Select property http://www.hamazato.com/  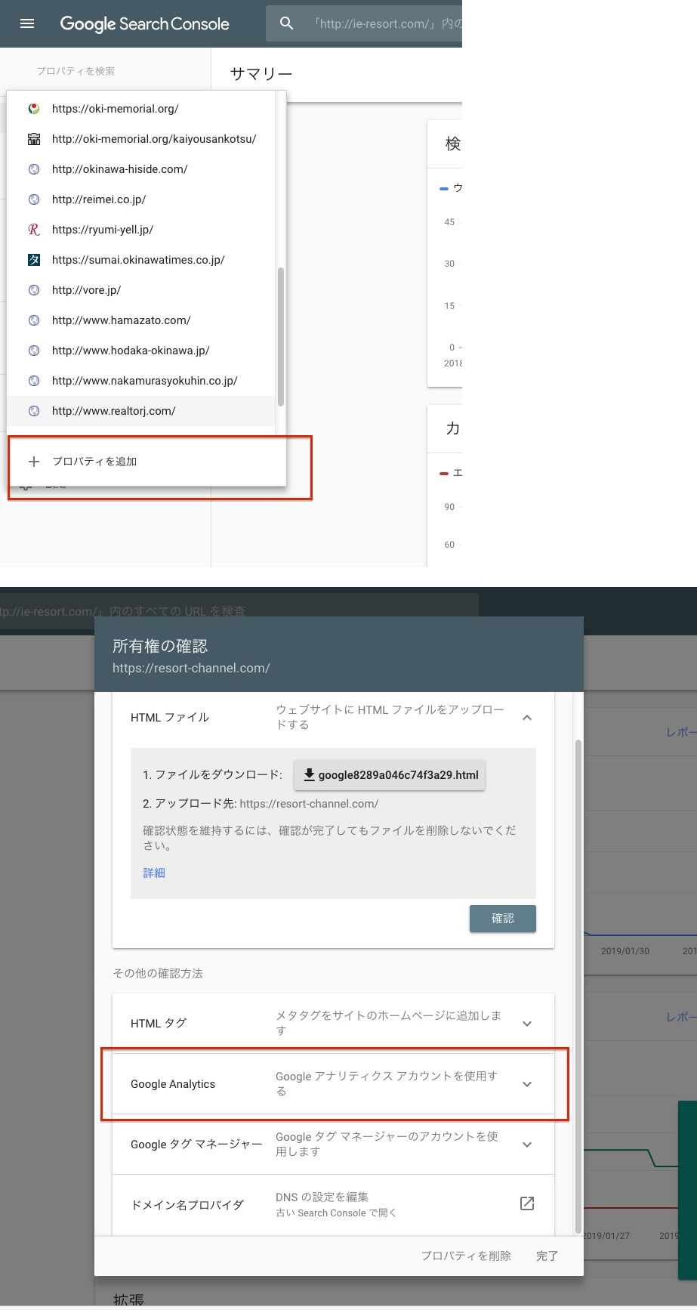(x=141, y=320)
